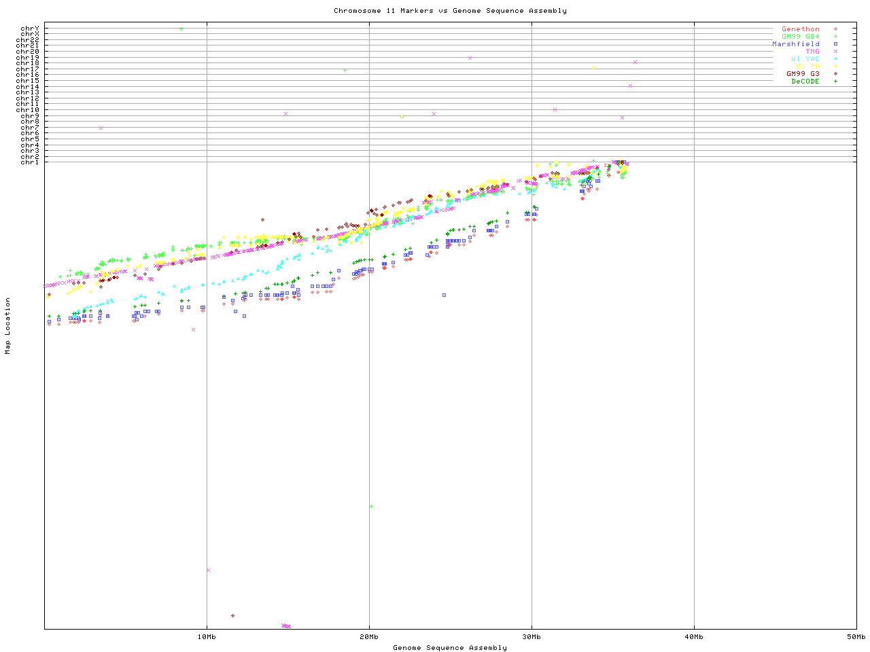Select the Genethon legend label
Image resolution: width=870 pixels, height=652 pixels.
(x=800, y=29)
